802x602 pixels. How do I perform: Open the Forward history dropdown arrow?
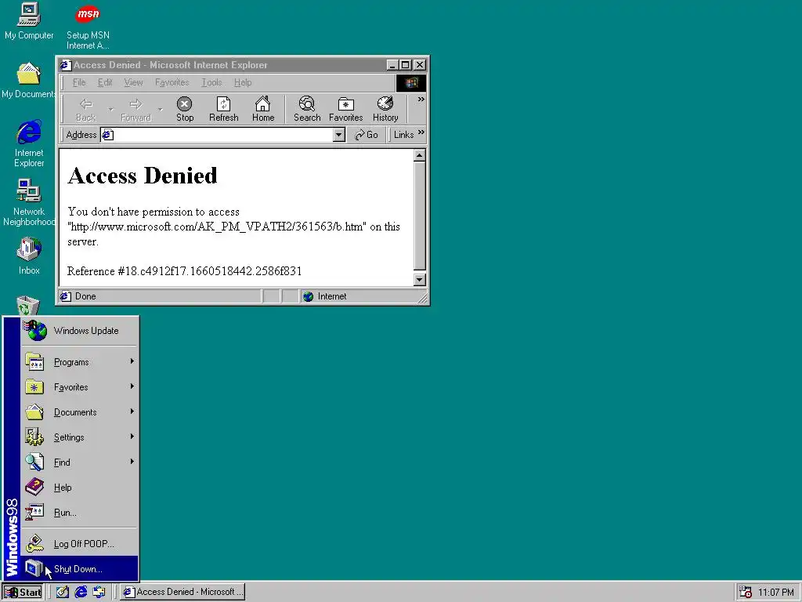160,110
